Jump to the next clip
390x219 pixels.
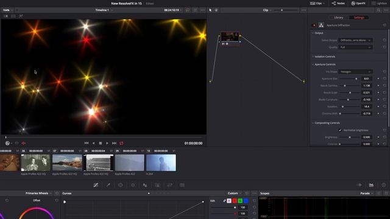click(x=115, y=144)
